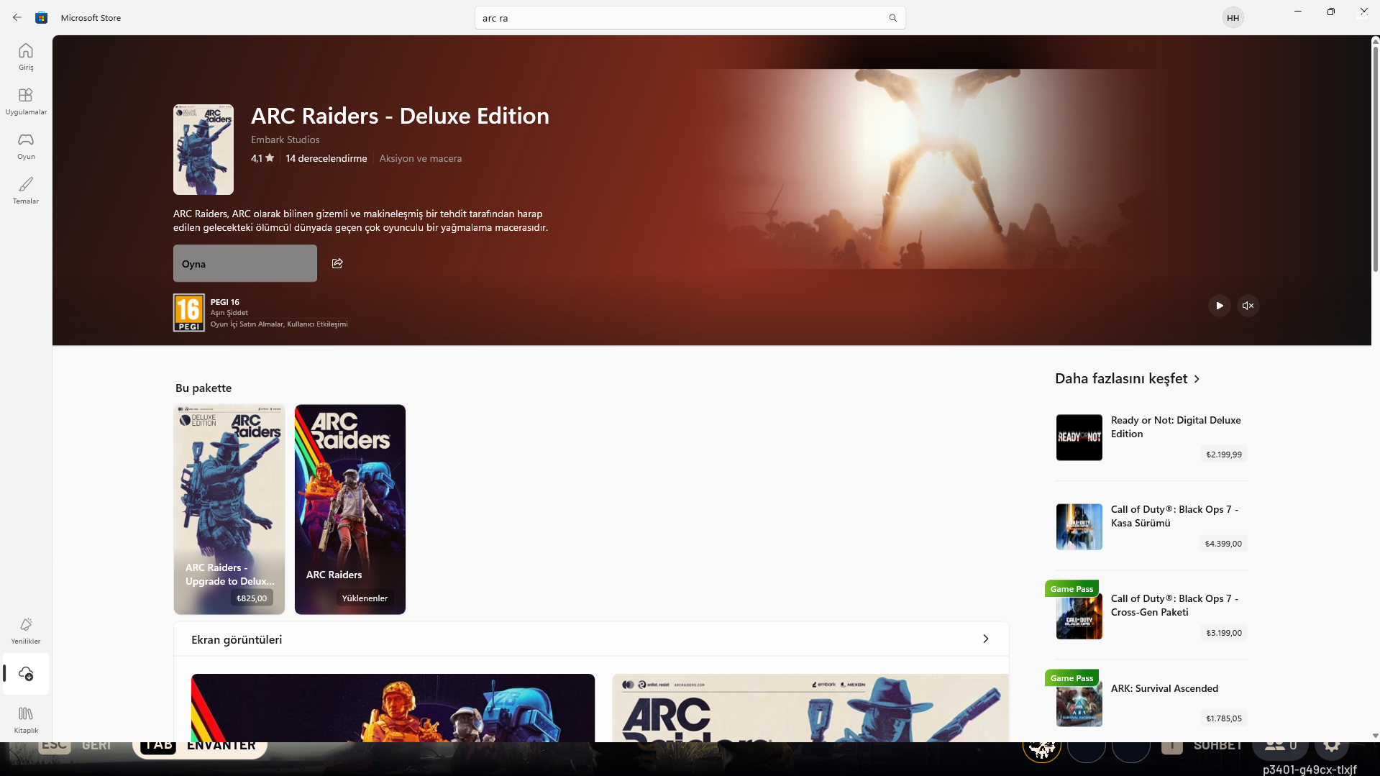The height and width of the screenshot is (776, 1380).
Task: Click TAB ENVANTER in the game overlay
Action: pos(199,746)
